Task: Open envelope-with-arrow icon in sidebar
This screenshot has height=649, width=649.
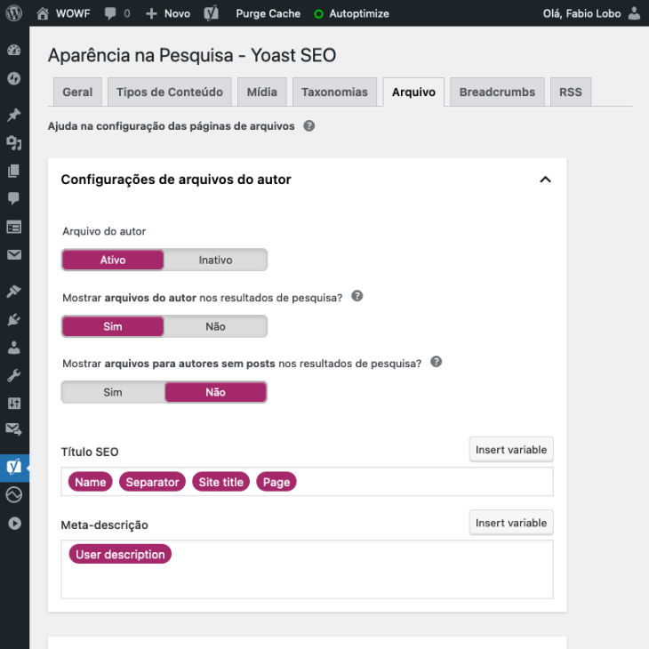Action: (x=14, y=429)
